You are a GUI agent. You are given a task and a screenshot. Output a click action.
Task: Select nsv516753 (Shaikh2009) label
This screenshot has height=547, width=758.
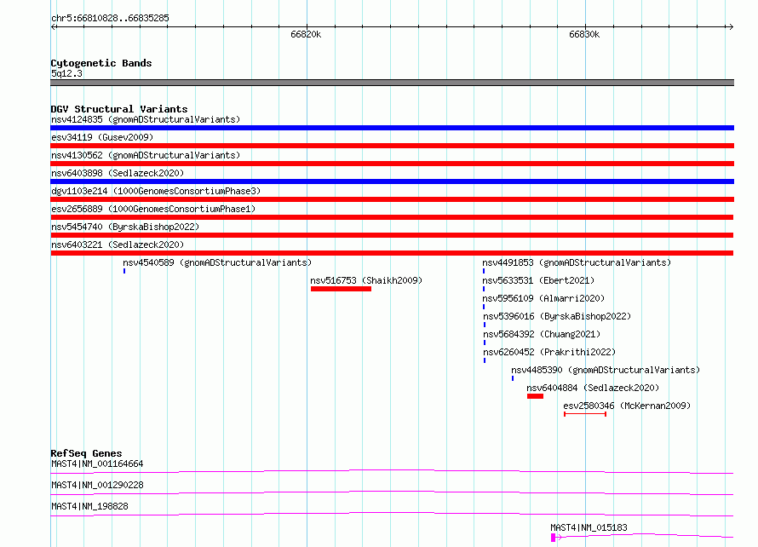[x=366, y=280]
